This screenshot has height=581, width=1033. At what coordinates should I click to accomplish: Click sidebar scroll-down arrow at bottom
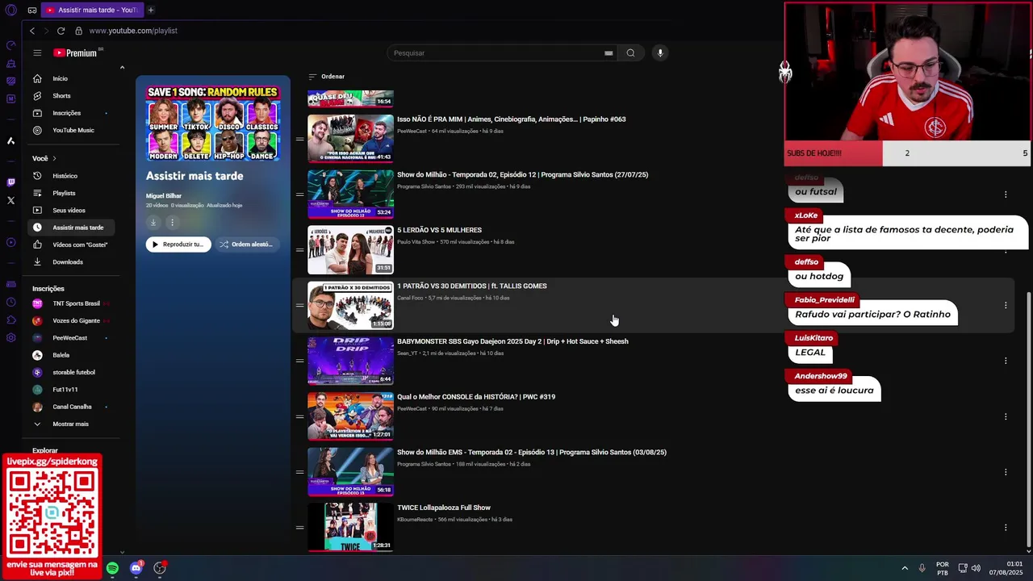122,551
